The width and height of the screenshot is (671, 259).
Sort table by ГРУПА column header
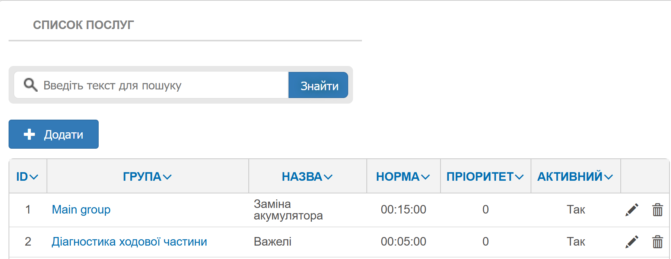(147, 177)
